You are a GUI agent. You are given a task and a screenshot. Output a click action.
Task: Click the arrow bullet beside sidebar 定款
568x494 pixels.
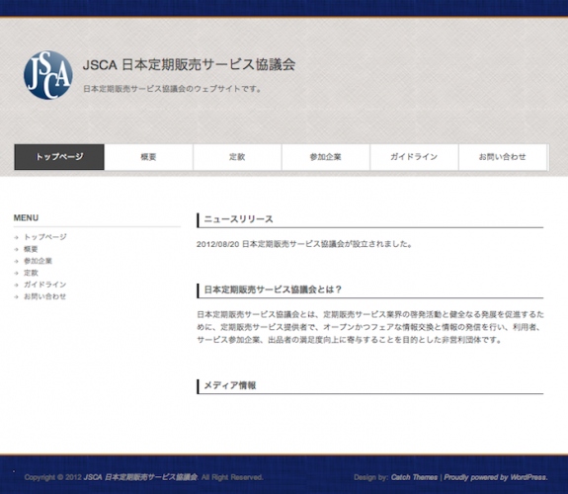(x=16, y=273)
